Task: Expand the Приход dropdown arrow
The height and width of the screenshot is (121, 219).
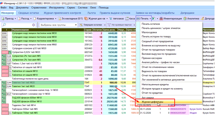Action: point(15,19)
